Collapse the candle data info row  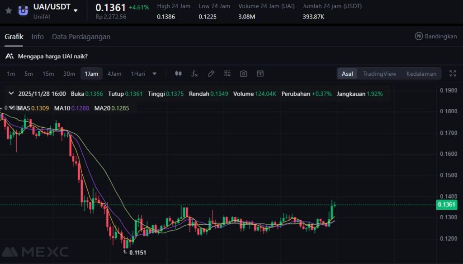point(11,94)
